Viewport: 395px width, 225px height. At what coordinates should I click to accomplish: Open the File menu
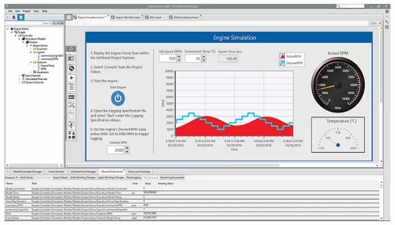point(11,11)
